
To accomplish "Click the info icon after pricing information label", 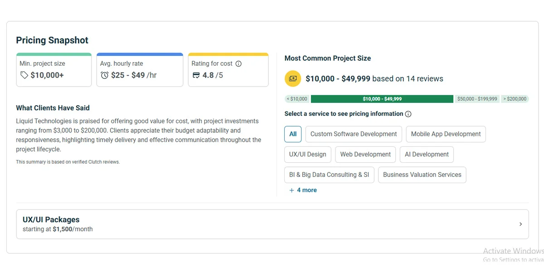I will click(x=408, y=114).
